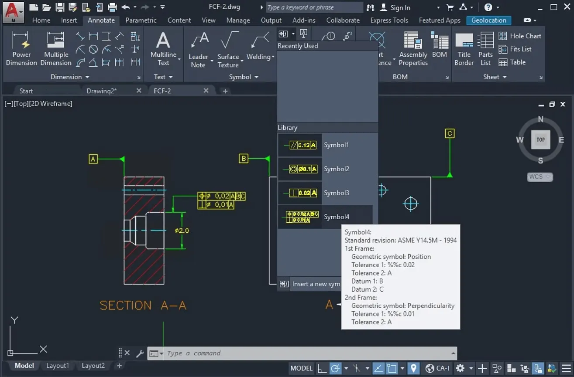Expand the Dimension panel dropdown

[x=87, y=77]
